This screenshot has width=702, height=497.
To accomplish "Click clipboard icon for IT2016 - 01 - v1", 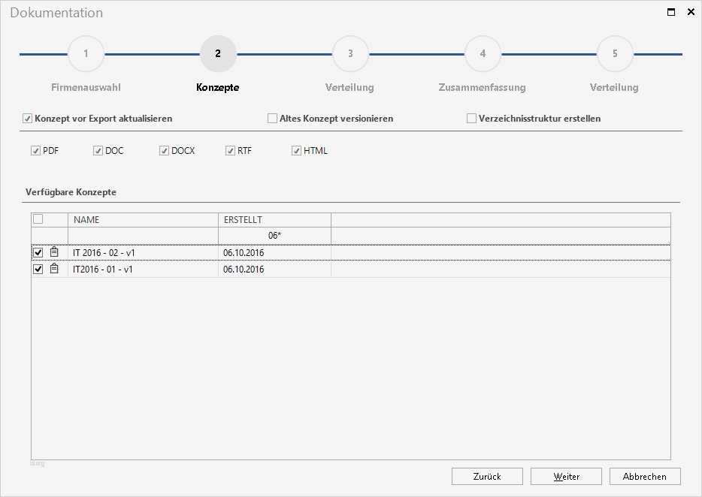I will pyautogui.click(x=54, y=269).
